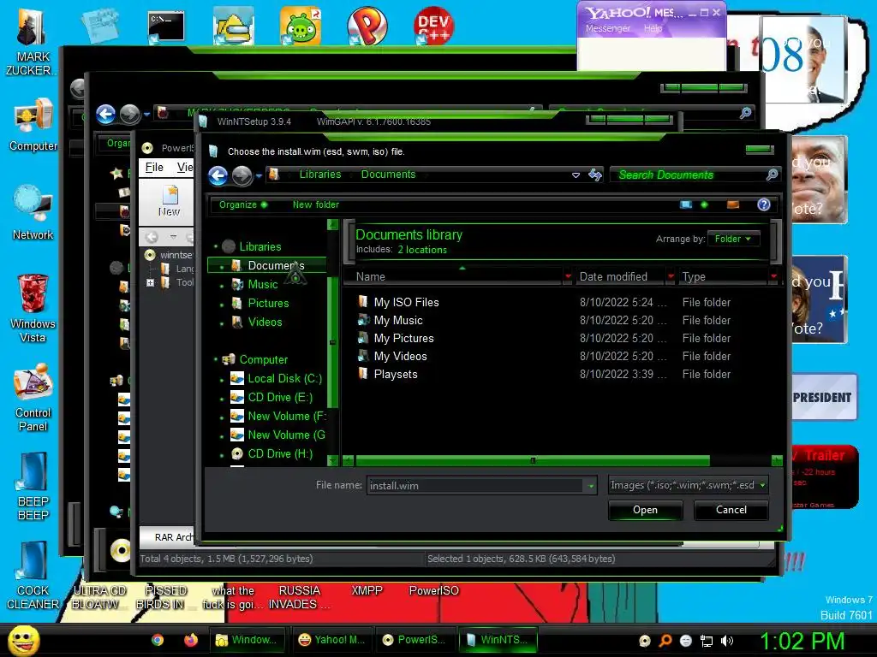
Task: Click the Forward arrow in the file dialog
Action: pyautogui.click(x=242, y=176)
